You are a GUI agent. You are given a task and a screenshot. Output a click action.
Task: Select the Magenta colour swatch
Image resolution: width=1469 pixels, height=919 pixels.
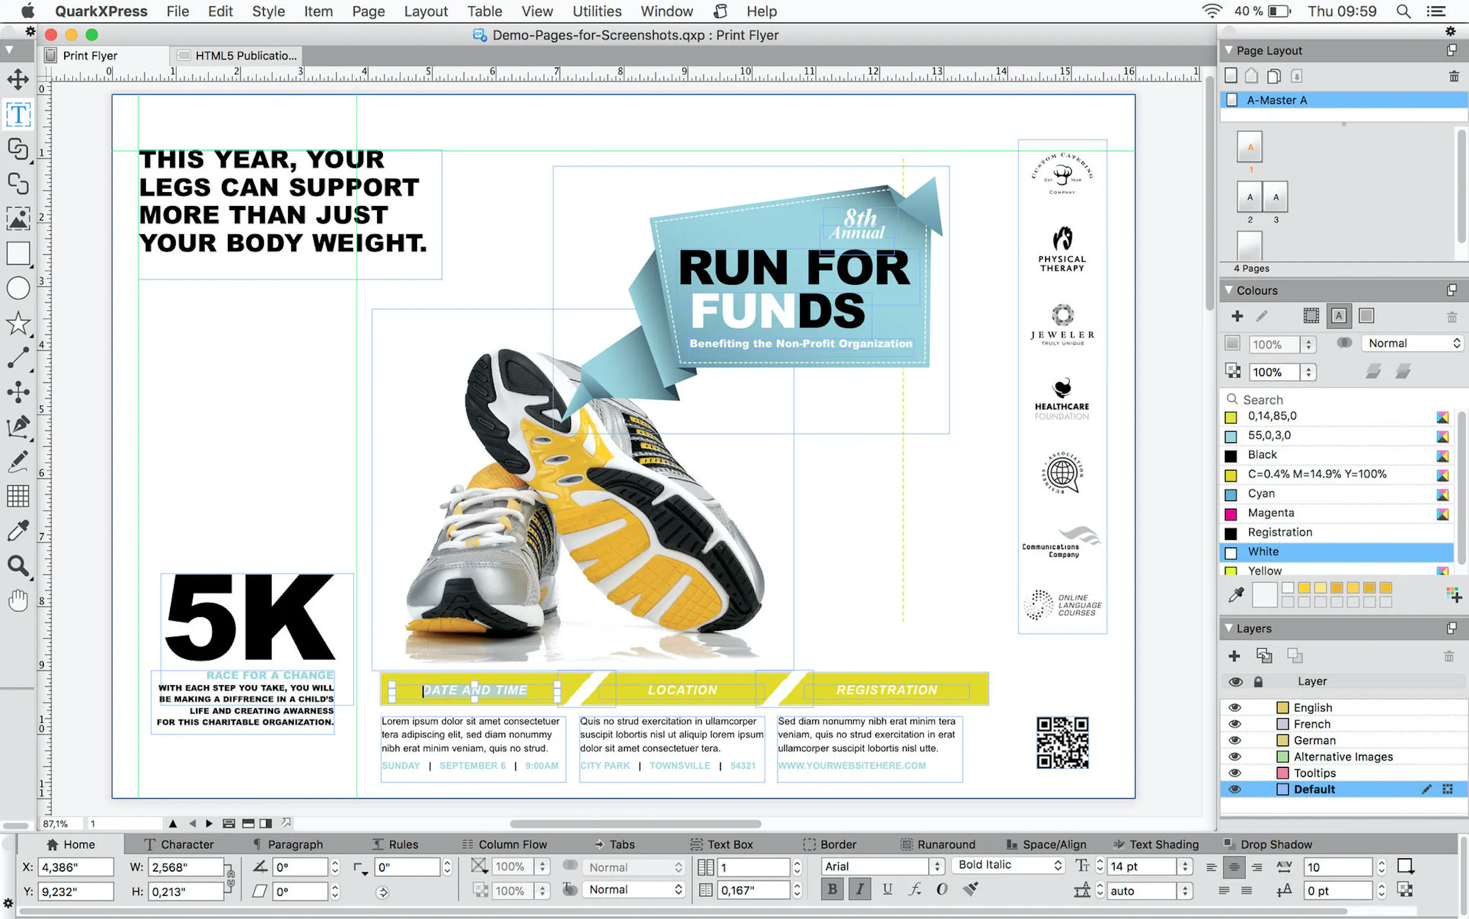[x=1271, y=513]
